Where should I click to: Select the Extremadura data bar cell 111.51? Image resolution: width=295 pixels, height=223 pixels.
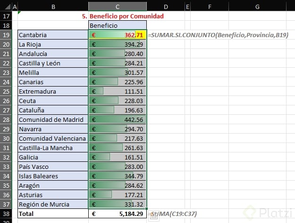click(117, 91)
